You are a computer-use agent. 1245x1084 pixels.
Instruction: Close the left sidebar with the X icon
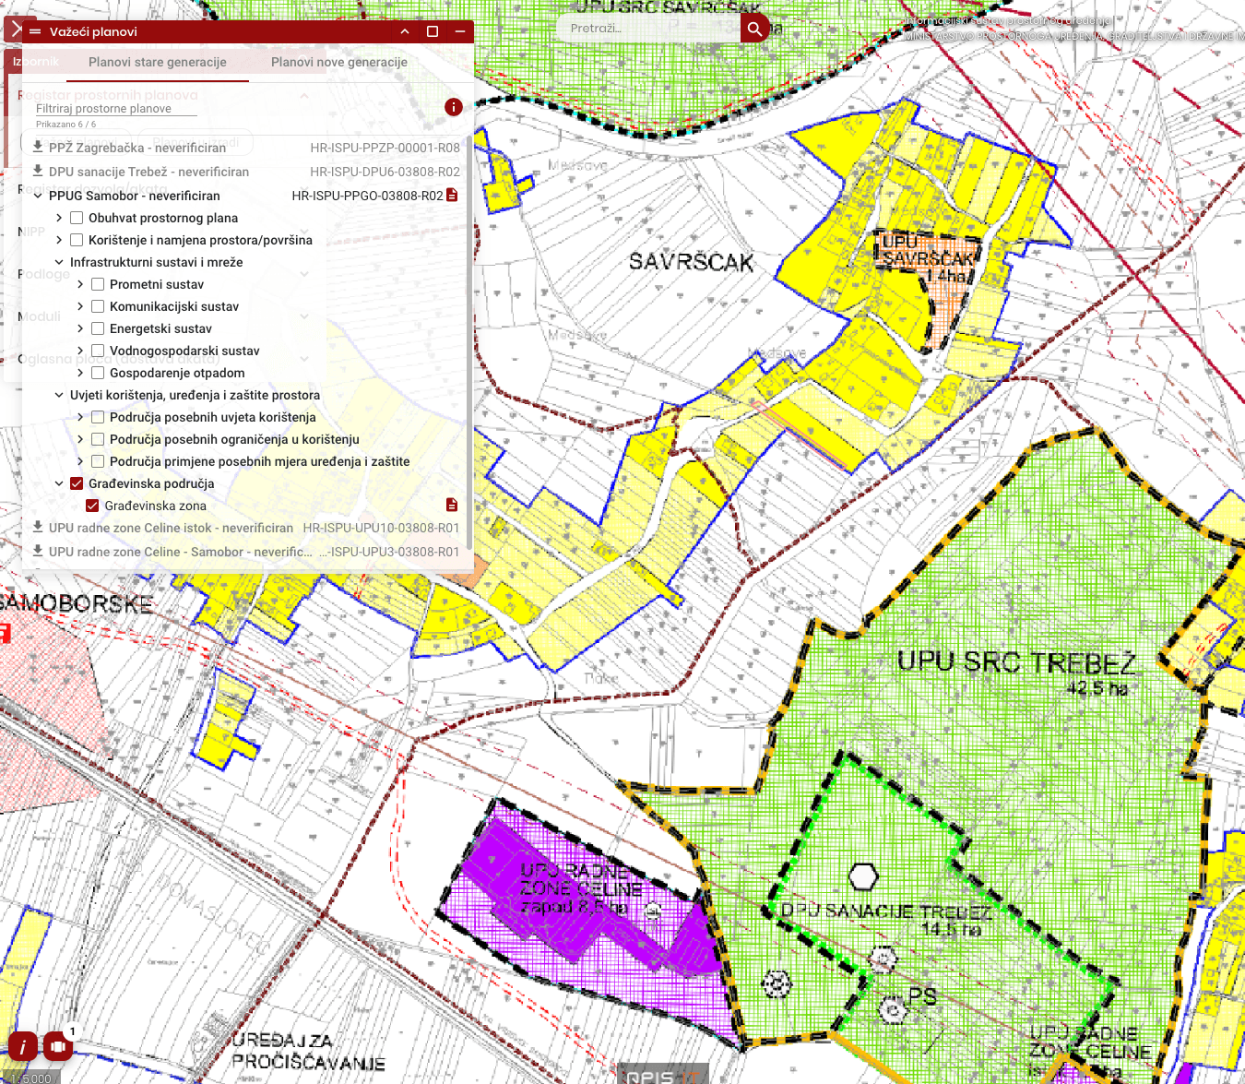[18, 30]
